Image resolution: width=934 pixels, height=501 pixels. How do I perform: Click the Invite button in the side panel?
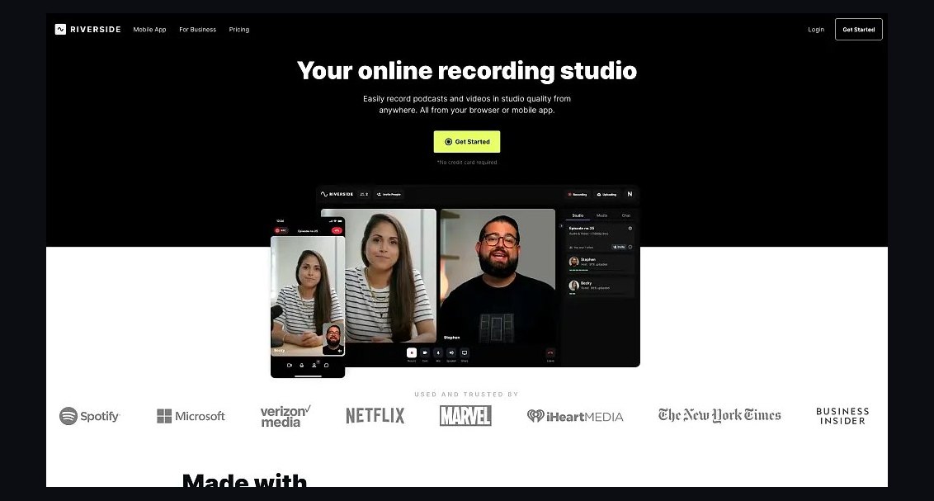click(619, 247)
